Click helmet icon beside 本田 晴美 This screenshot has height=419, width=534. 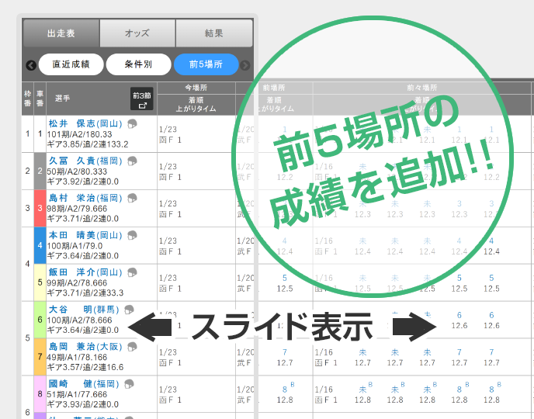click(132, 235)
